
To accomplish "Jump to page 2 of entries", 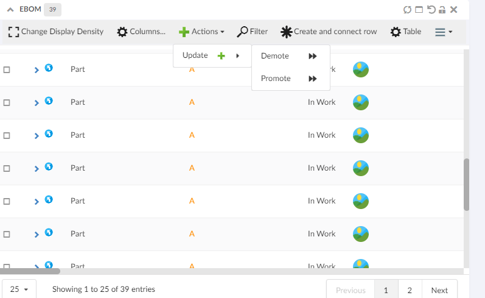I will [x=410, y=290].
